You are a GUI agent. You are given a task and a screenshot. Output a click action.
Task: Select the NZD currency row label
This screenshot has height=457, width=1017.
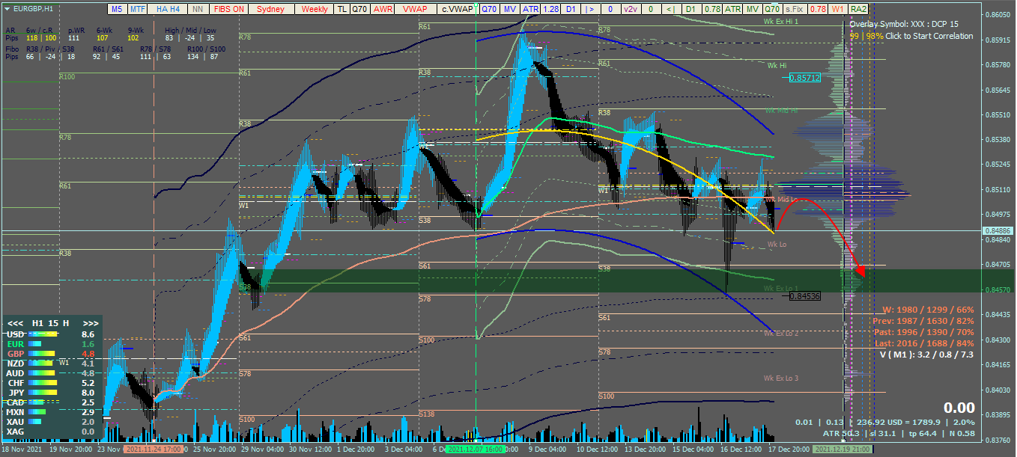coord(16,364)
